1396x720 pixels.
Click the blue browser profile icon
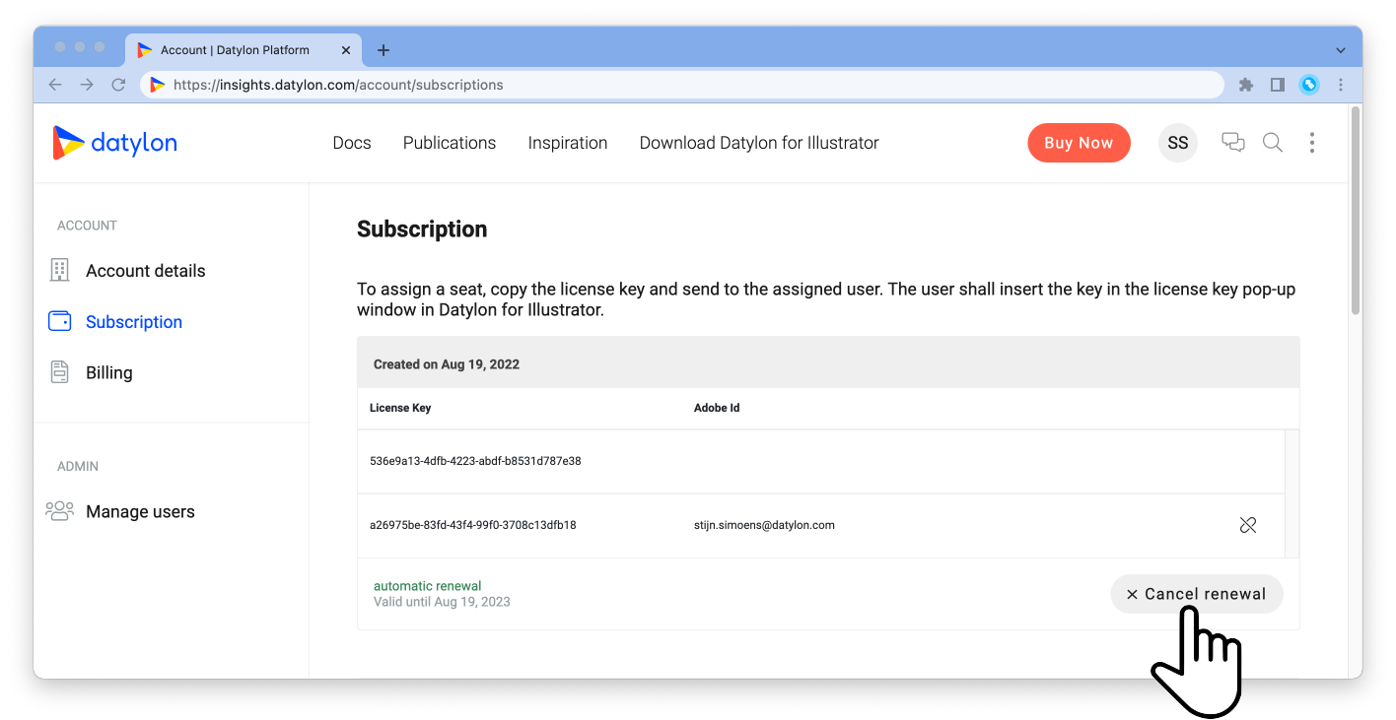[1309, 85]
